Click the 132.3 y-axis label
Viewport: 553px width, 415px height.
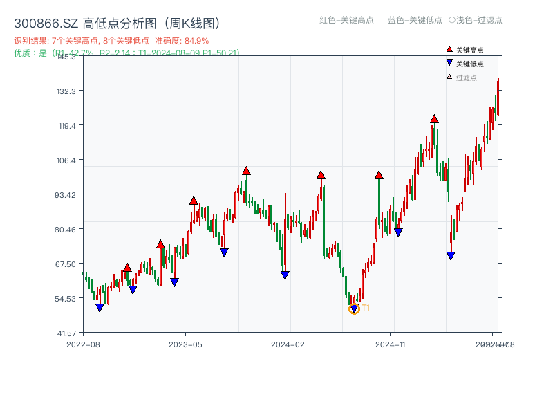click(66, 91)
